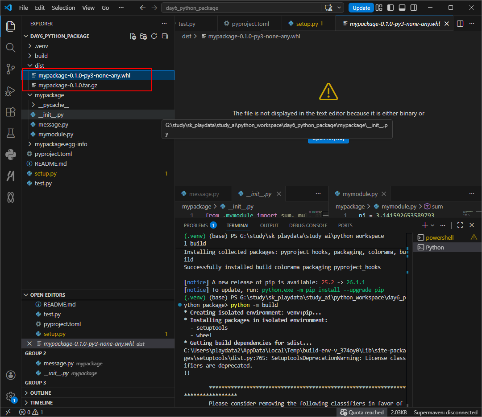This screenshot has height=417, width=482.
Task: Close the mypackage whl editor tab
Action: pos(447,24)
